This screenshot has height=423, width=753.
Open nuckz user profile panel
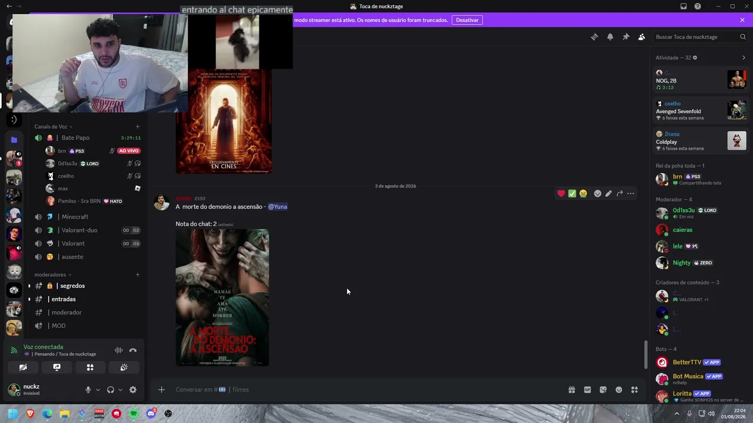[42, 390]
